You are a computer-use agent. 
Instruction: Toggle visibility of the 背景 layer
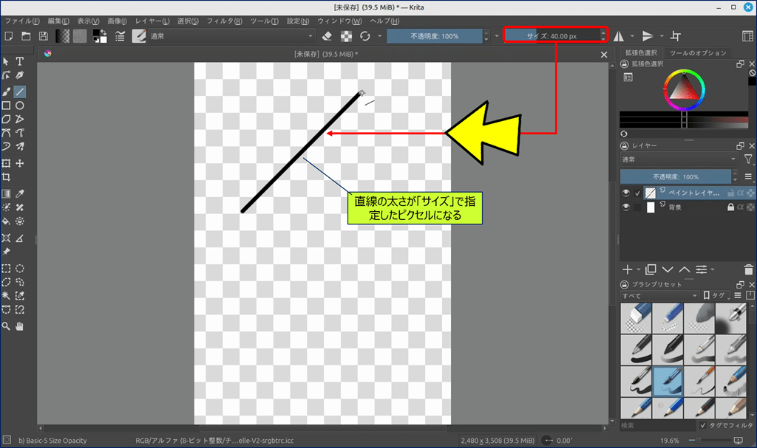[x=625, y=208]
